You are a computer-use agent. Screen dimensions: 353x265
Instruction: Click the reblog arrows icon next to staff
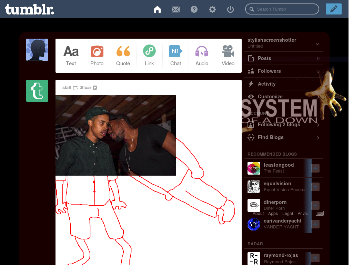(75, 88)
